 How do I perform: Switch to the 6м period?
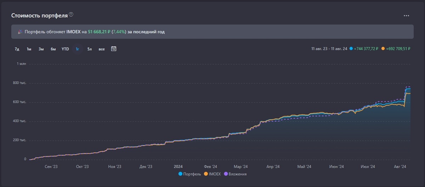53,49
